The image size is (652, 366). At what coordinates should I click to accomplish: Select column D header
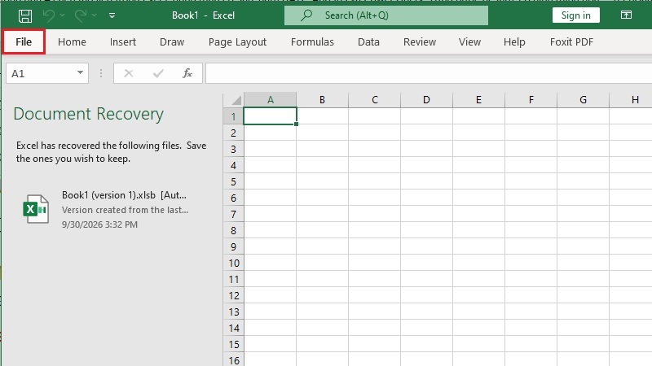click(426, 100)
